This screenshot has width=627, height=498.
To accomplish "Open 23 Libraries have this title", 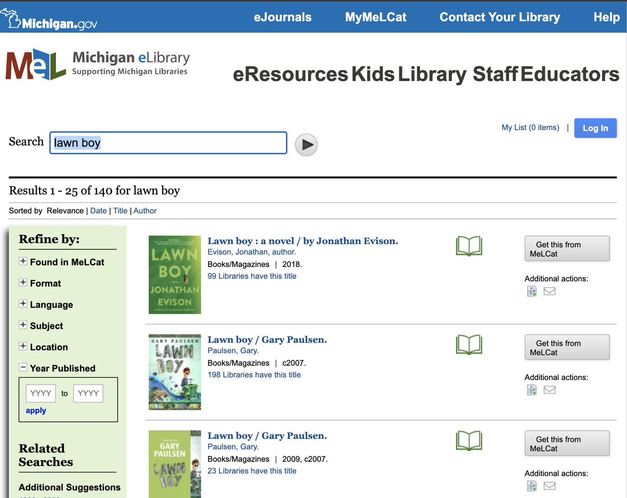I will coord(252,471).
